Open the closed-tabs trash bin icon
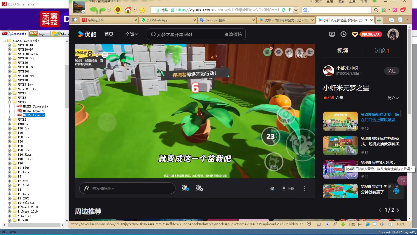This screenshot has height=235, width=417. [400, 20]
